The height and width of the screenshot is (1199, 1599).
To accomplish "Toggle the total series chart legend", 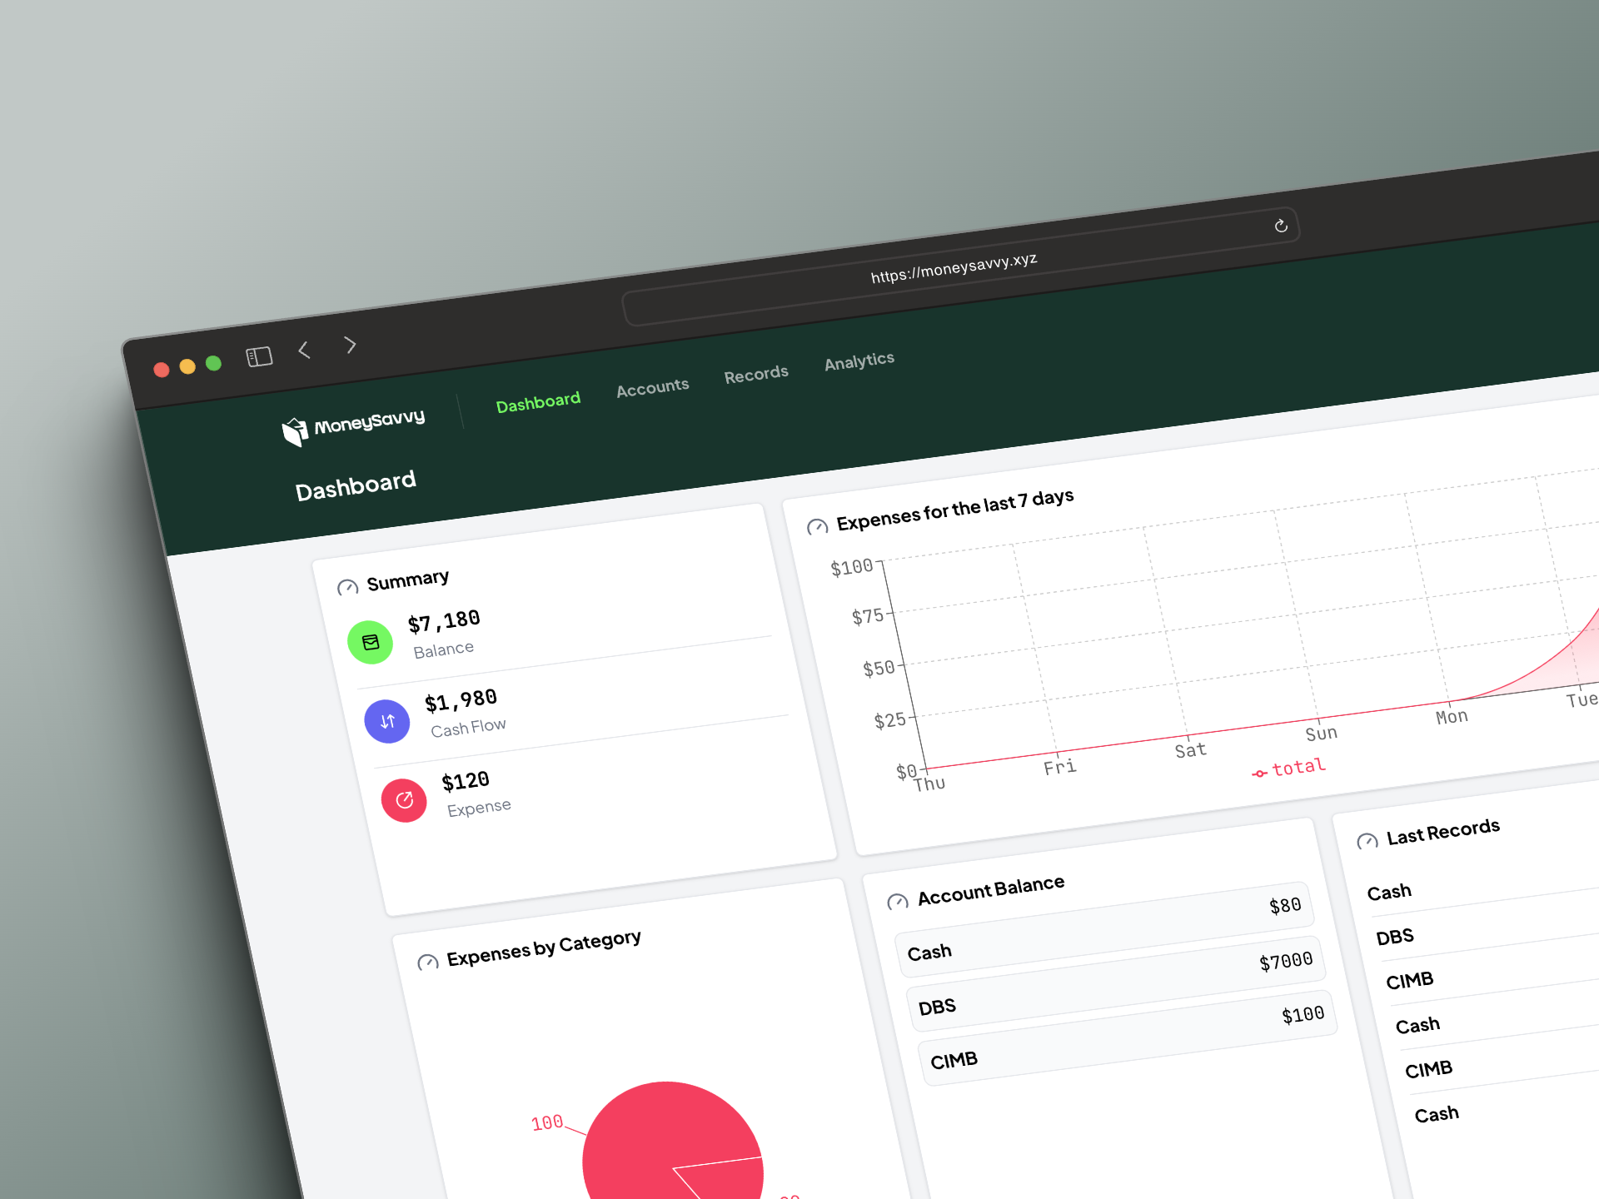I will click(x=1288, y=769).
